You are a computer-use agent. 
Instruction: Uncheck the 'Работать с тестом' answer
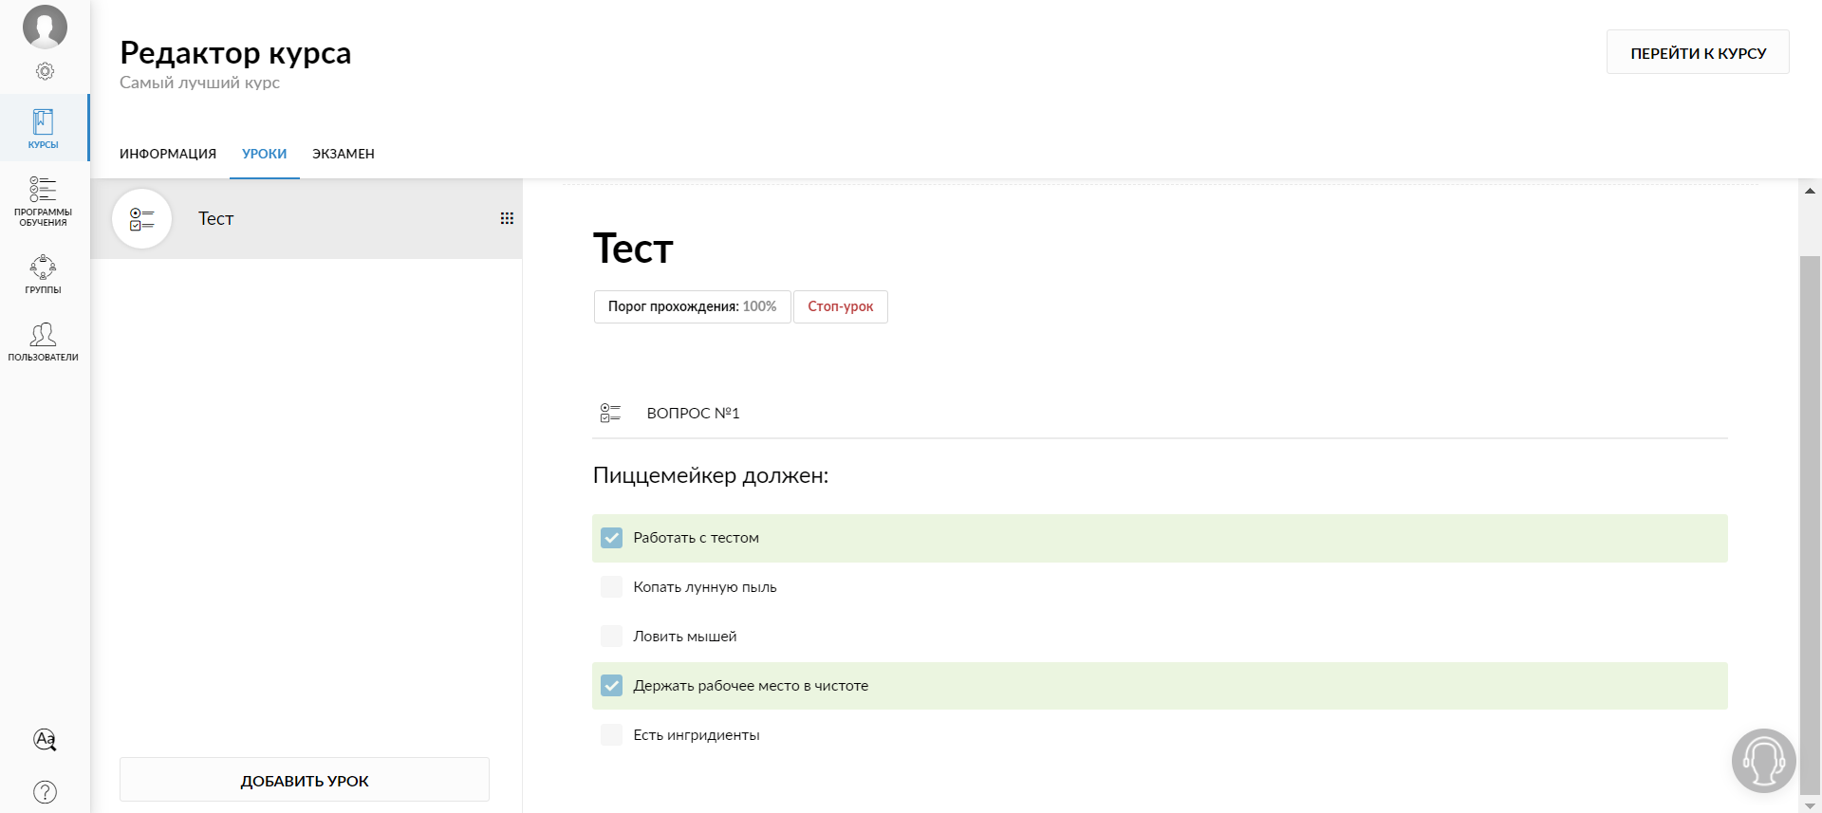[x=612, y=538]
